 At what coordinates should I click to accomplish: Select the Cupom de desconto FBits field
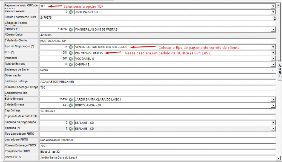[157, 117]
